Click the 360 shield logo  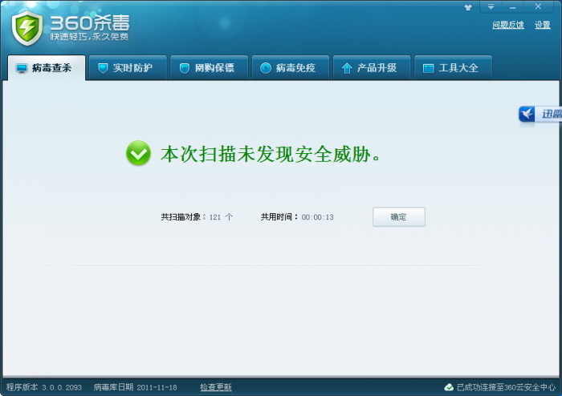pos(27,28)
